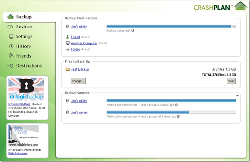250x162 pixels.
Task: Click Jim's server progress bar
Action: tap(171, 112)
